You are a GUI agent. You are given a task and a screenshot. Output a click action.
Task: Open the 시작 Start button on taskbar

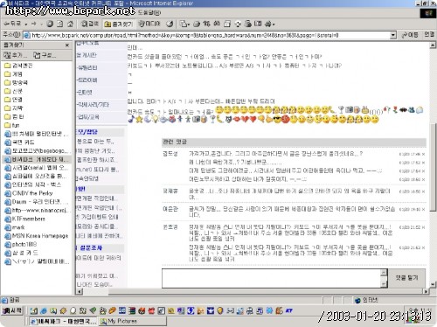click(x=12, y=310)
